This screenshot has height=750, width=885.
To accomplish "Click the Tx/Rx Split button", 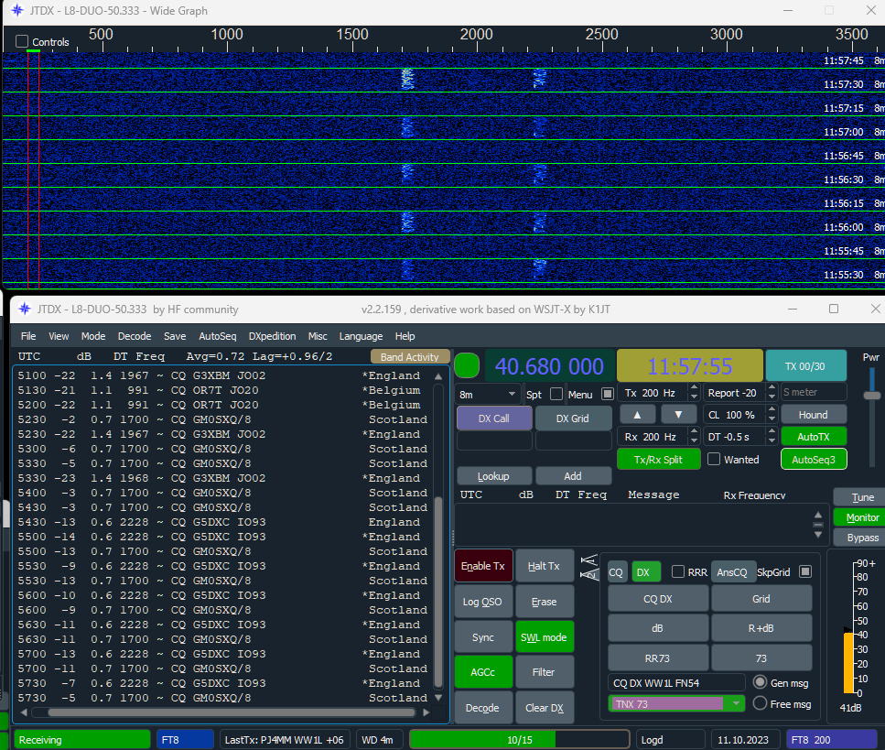I will pyautogui.click(x=658, y=459).
